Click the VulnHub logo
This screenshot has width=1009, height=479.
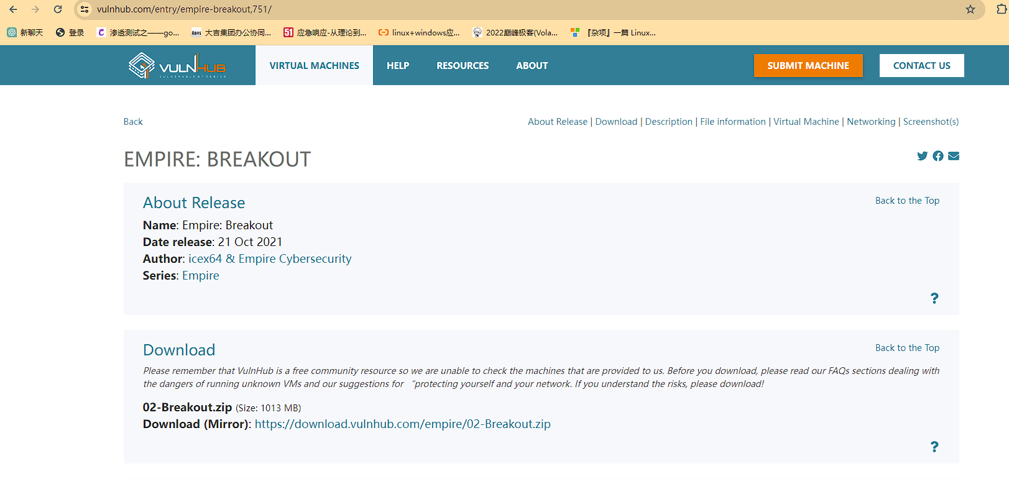(x=177, y=65)
